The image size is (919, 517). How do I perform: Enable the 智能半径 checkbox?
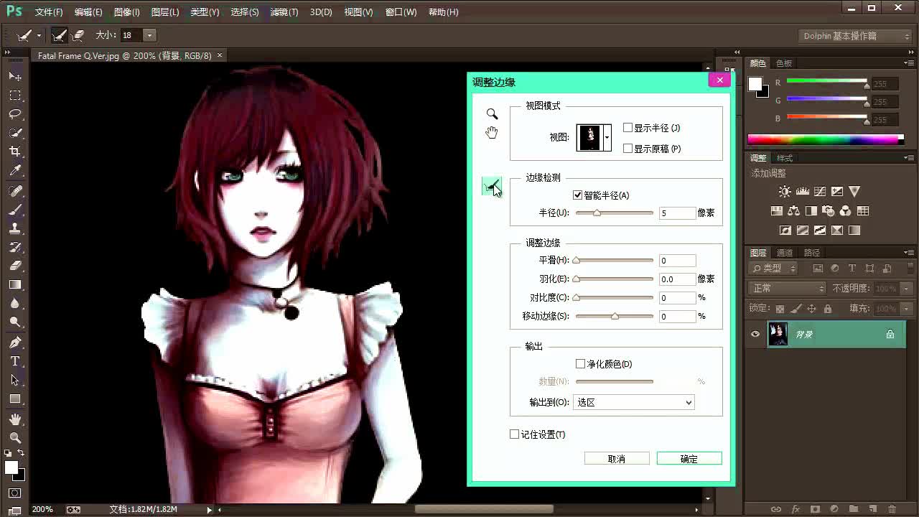point(577,194)
